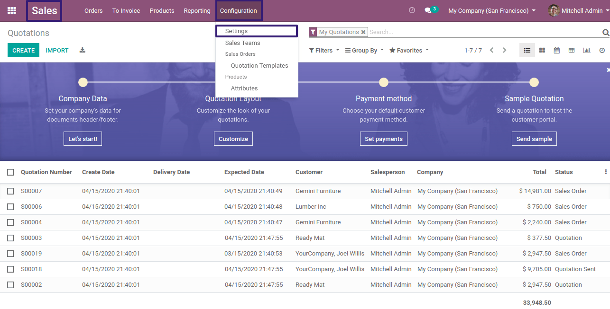Screen dimensions: 610x309
Task: Open the optional columns menu icon
Action: tap(606, 172)
